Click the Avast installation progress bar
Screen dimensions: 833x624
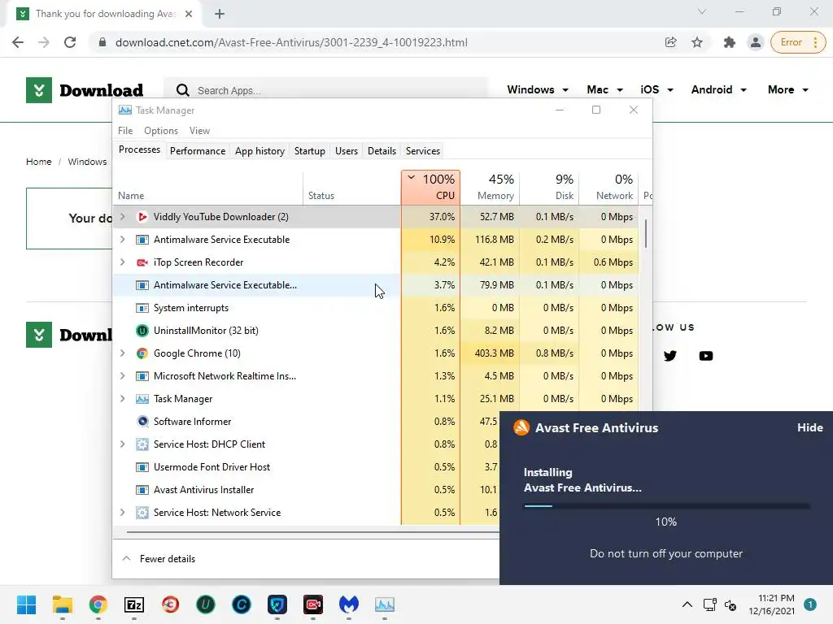(666, 505)
